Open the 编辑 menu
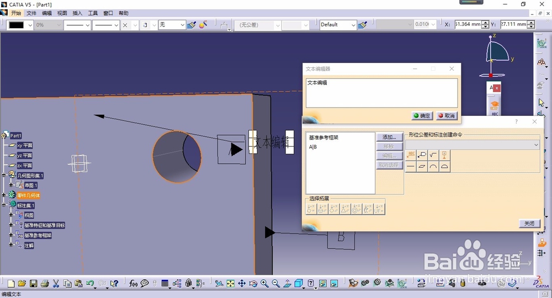This screenshot has width=552, height=298. click(47, 13)
